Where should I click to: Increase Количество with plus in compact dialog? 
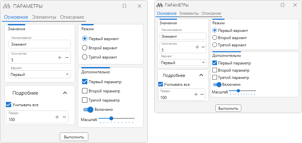click(197, 47)
